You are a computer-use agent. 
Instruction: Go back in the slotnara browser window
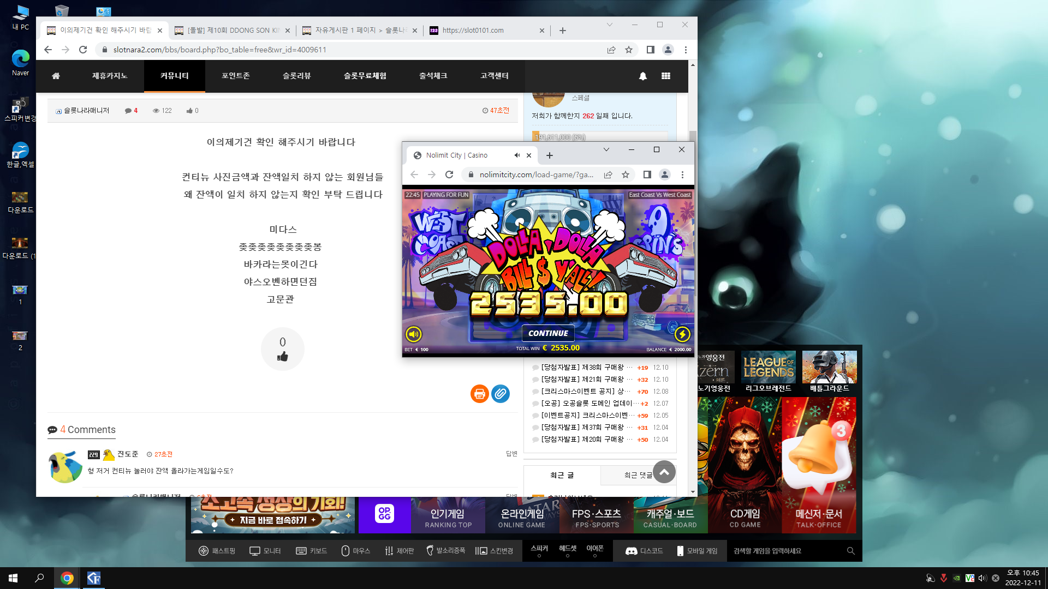click(48, 50)
